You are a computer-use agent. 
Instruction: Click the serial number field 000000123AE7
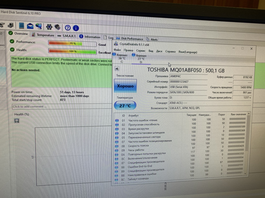(188, 82)
